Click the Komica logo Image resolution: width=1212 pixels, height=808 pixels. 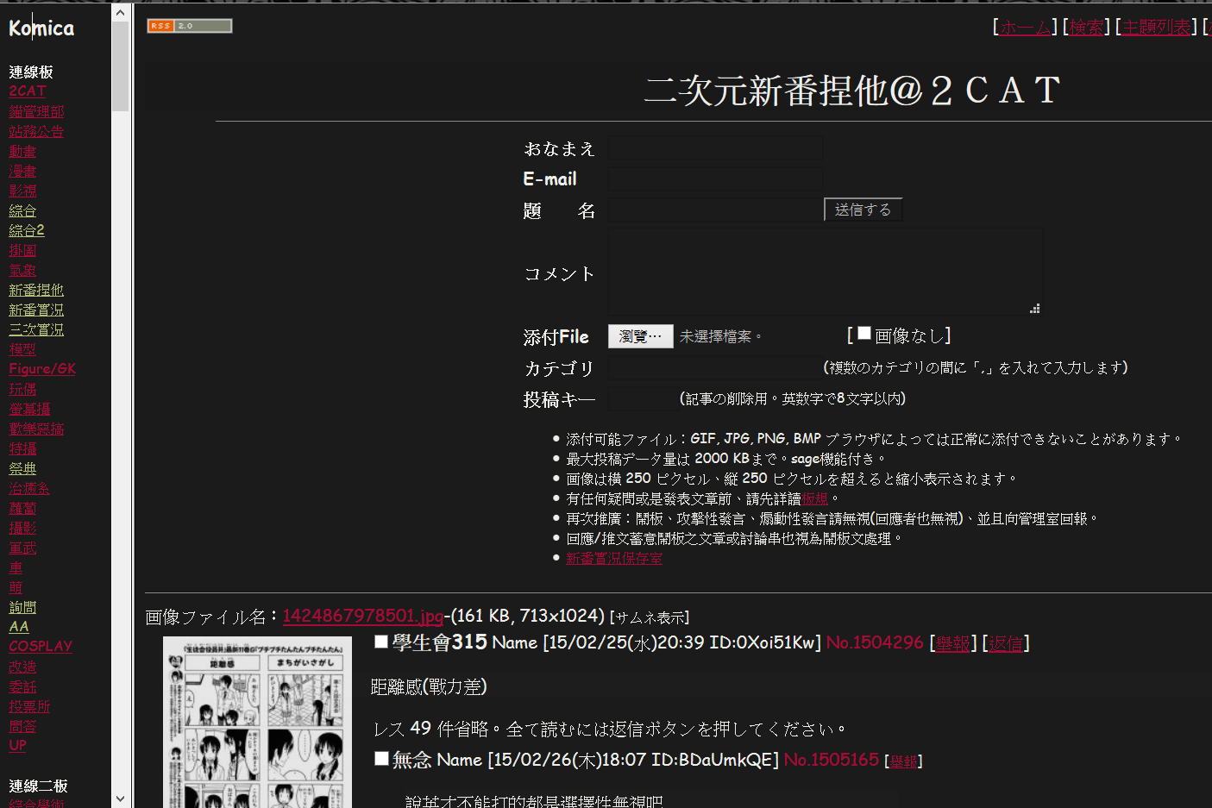point(40,28)
